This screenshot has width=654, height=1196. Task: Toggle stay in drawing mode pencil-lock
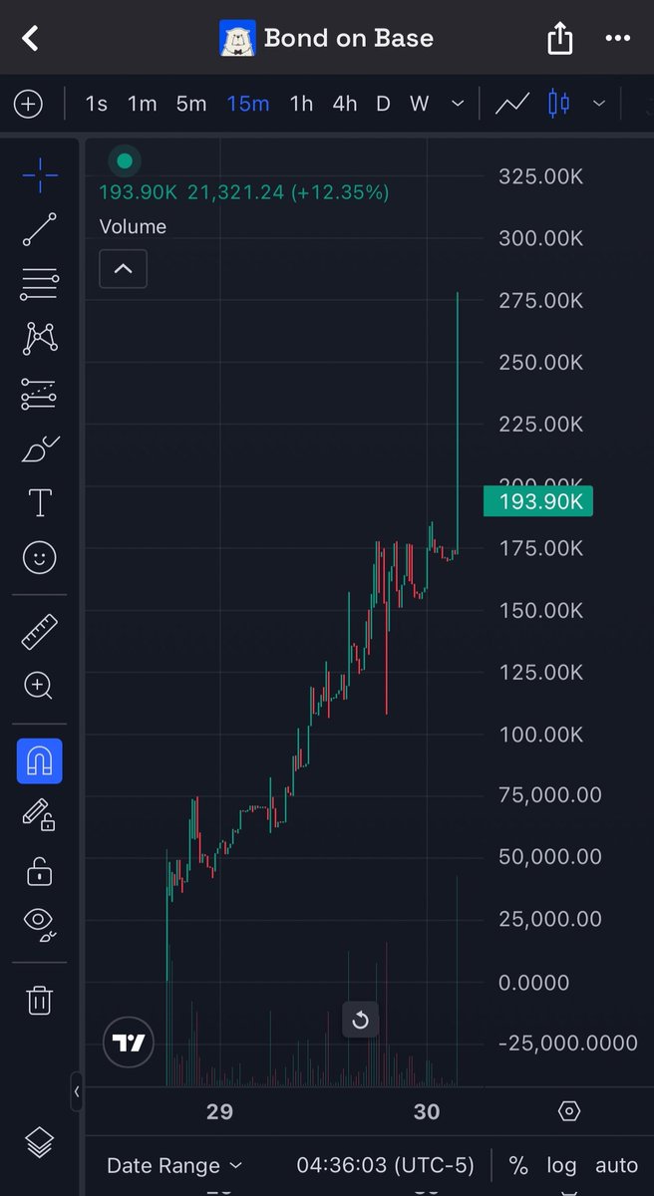[x=40, y=815]
